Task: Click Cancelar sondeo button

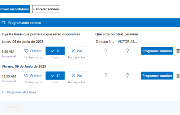Action: (46, 9)
